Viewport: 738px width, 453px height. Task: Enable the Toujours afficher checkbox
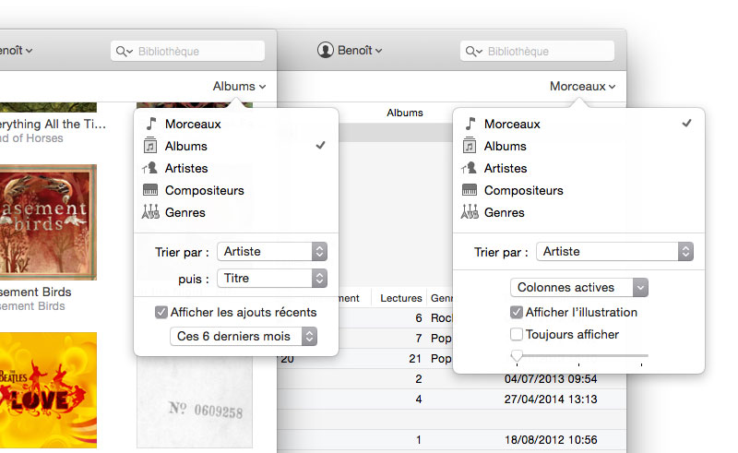pos(517,334)
